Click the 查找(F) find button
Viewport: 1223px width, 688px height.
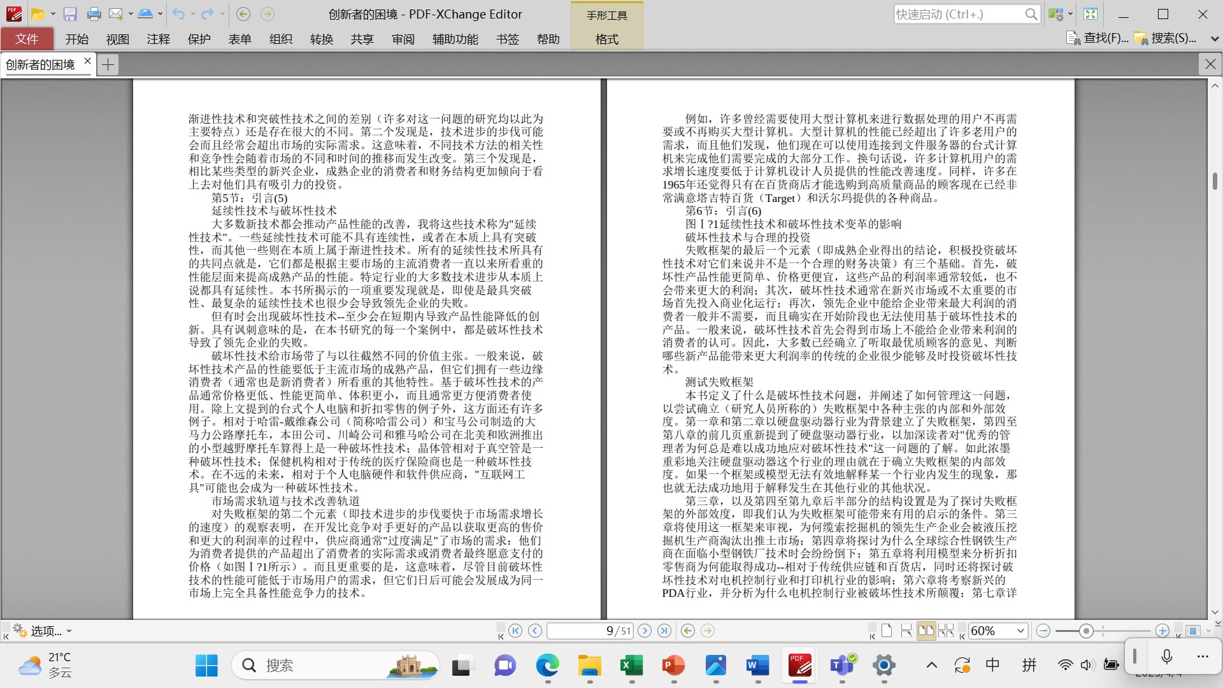tap(1098, 38)
